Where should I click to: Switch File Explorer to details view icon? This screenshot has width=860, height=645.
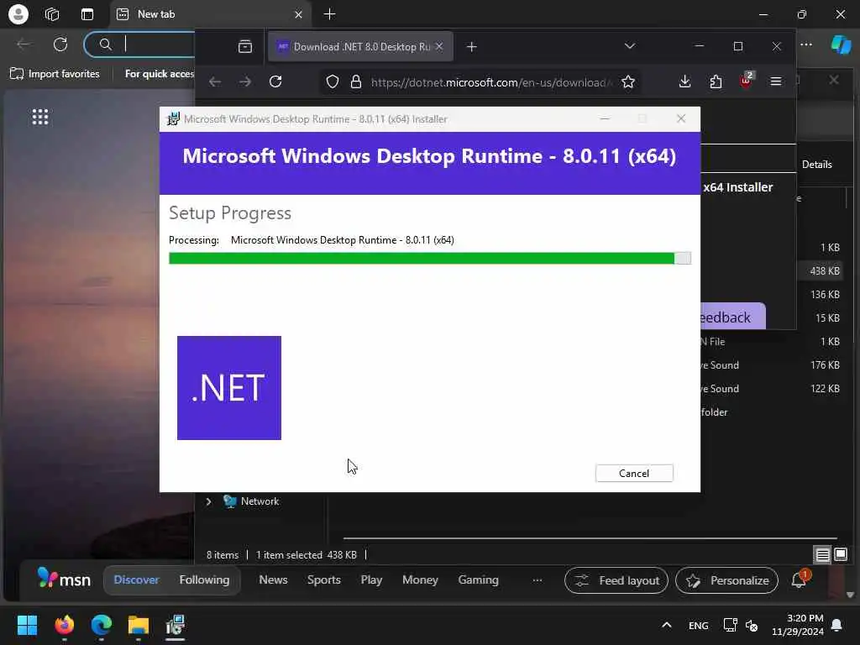[x=822, y=555]
